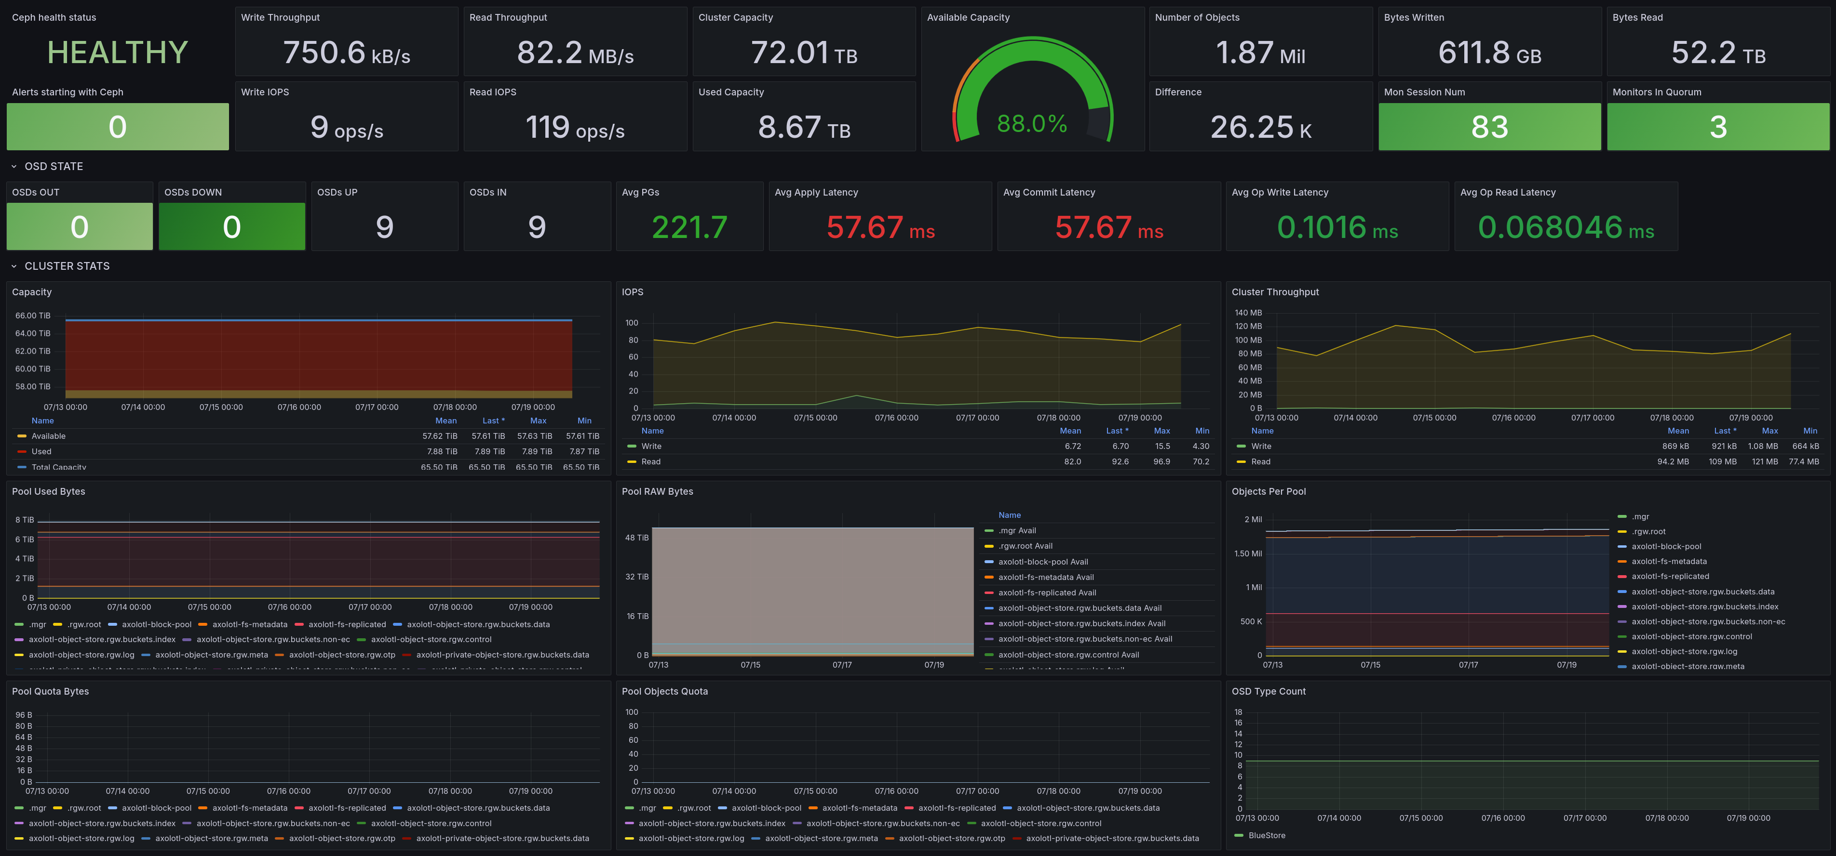Click the Avg Apply Latency 57.67 ms value
This screenshot has width=1836, height=856.
tap(880, 228)
